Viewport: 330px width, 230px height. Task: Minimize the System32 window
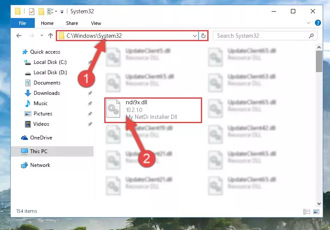click(x=274, y=11)
